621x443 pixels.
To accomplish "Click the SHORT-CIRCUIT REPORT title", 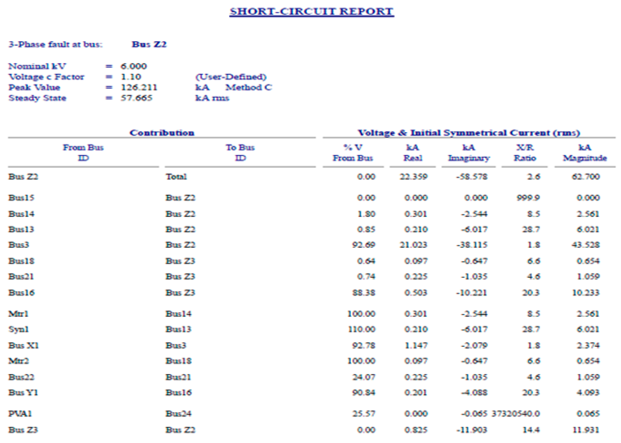I will pos(311,11).
